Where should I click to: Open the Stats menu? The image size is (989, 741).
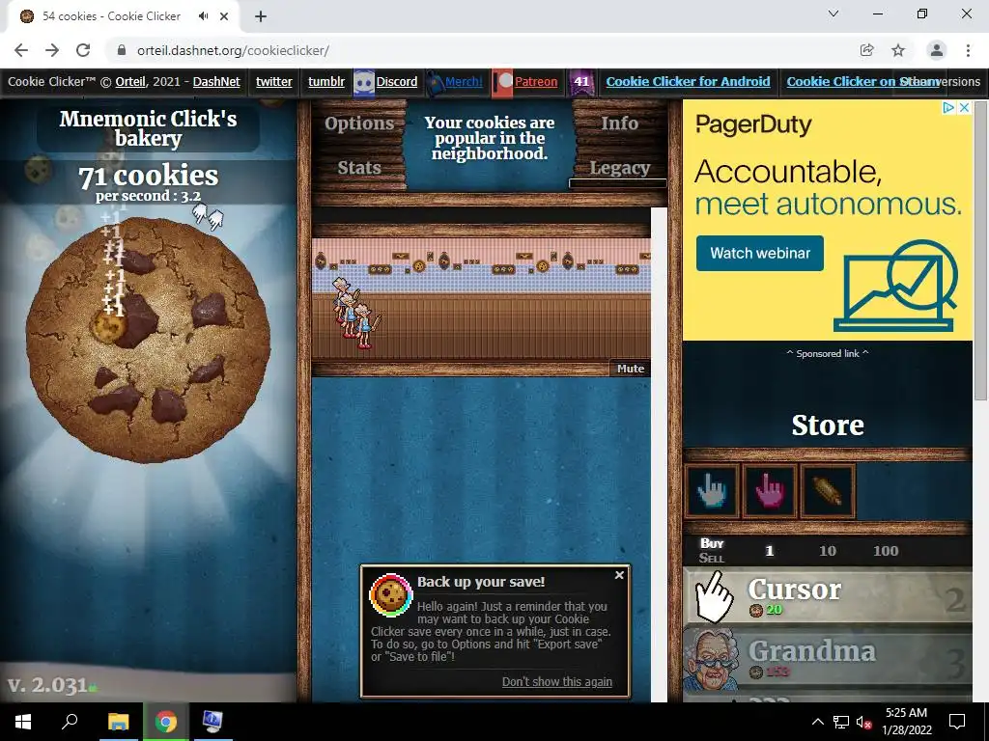(359, 168)
